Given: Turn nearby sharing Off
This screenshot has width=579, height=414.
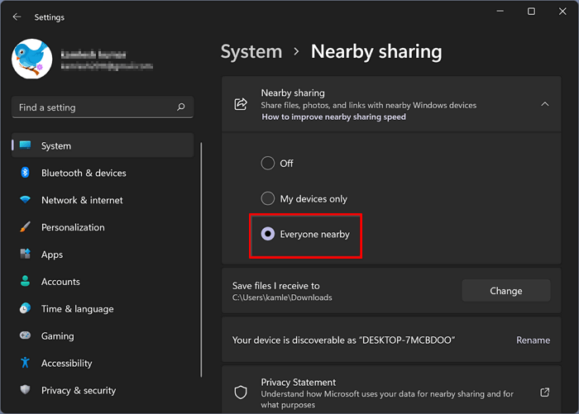Looking at the screenshot, I should (268, 163).
